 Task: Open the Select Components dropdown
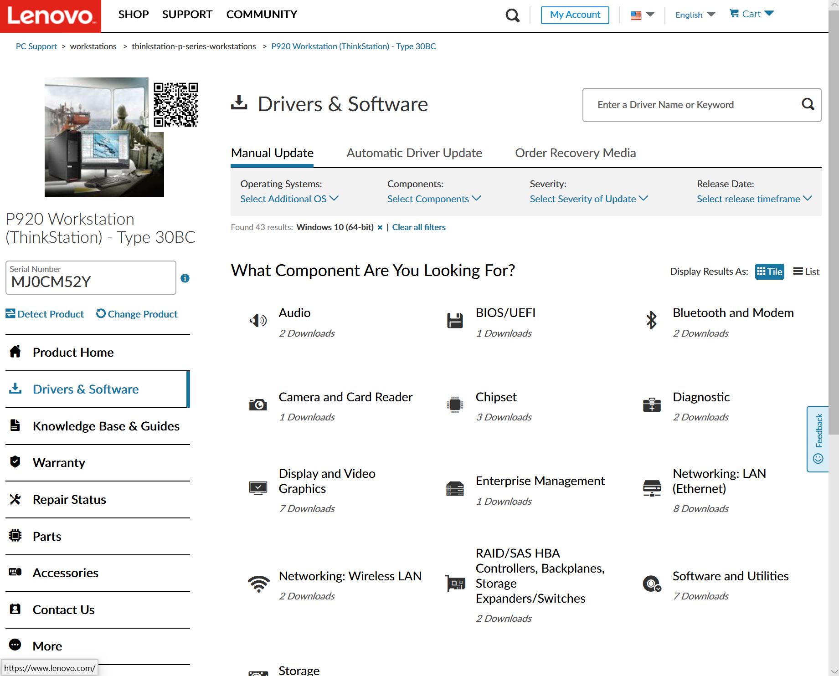click(x=434, y=199)
